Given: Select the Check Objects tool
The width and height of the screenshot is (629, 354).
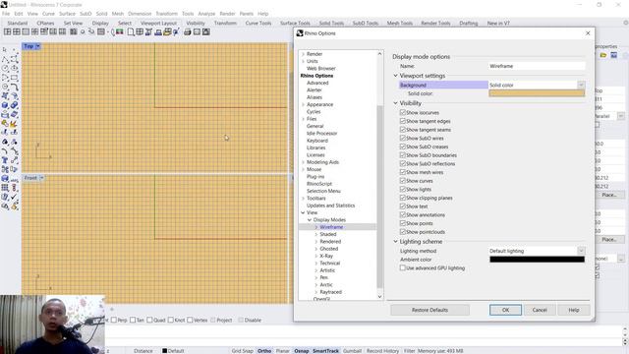Looking at the screenshot, I should click(x=14, y=197).
